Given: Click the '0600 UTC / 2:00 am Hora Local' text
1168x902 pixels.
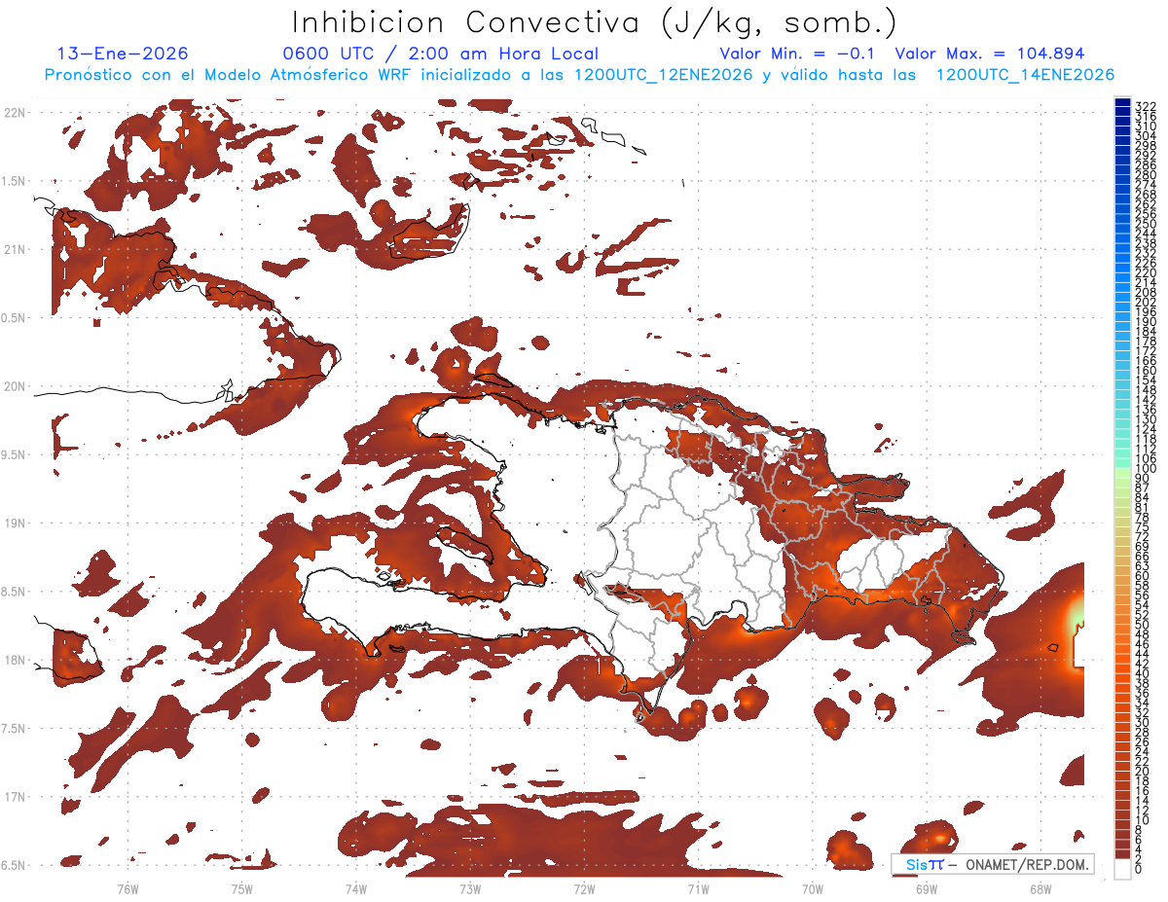Looking at the screenshot, I should [440, 54].
